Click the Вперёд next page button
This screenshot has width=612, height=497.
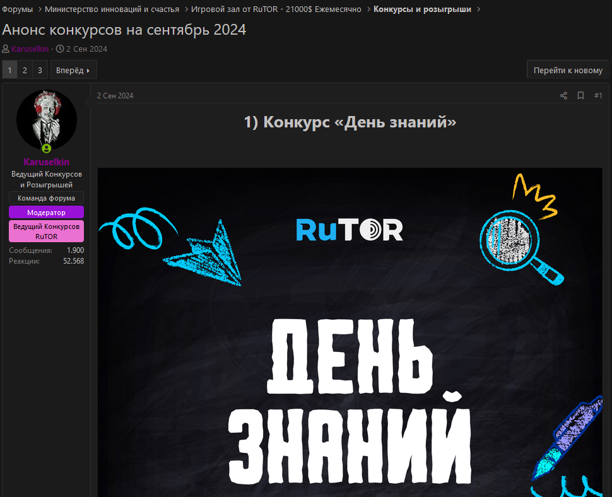click(x=73, y=70)
